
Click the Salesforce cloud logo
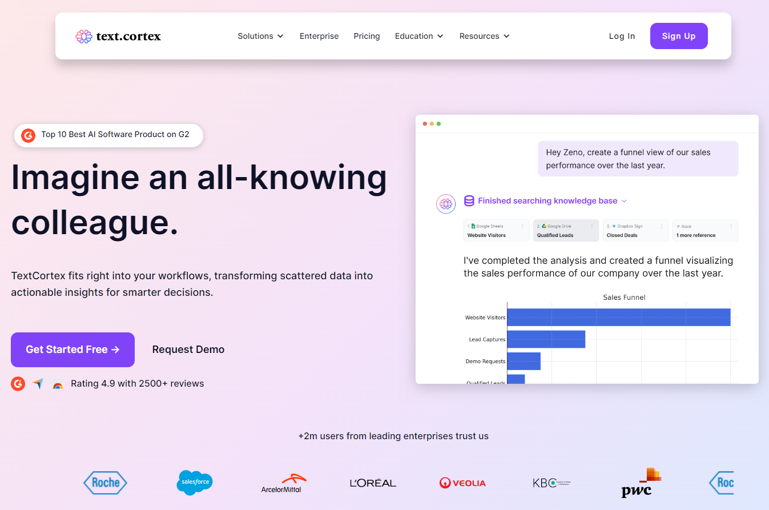(195, 483)
